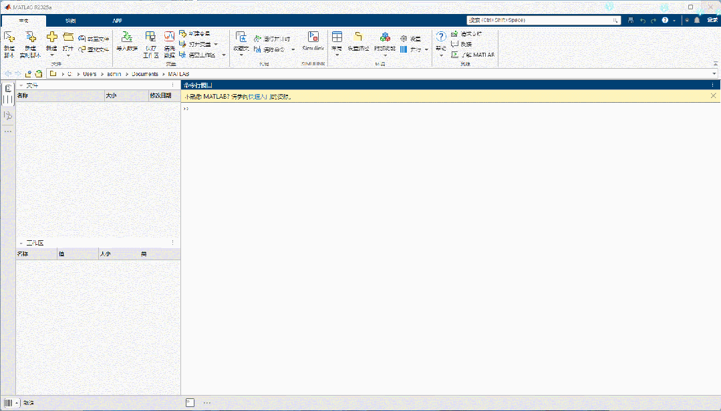Collapse the toolstrip with the arrow
Viewport: 721px width, 411px height.
point(716,63)
